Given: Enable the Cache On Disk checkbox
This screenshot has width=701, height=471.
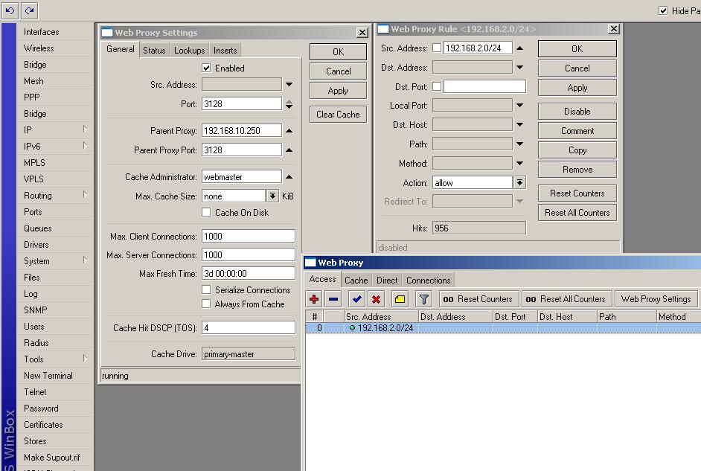Looking at the screenshot, I should (207, 213).
